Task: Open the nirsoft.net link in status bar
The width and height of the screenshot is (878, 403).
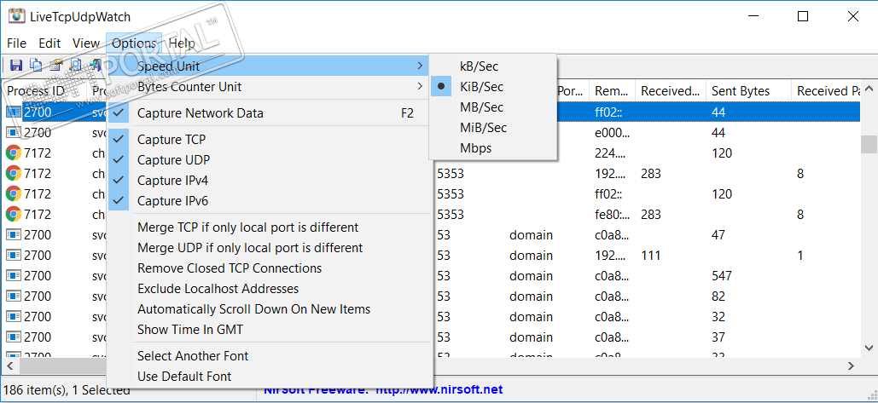Action: click(x=439, y=389)
